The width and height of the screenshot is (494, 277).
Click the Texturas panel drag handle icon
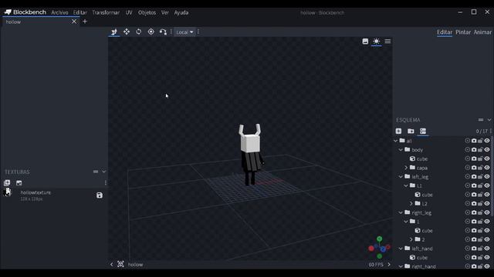tap(96, 172)
